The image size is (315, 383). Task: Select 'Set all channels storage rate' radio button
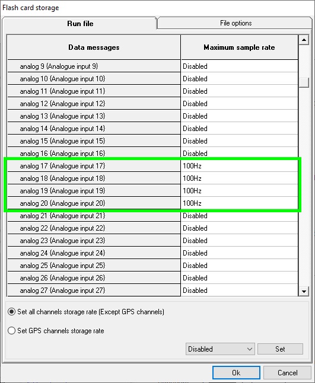click(11, 312)
